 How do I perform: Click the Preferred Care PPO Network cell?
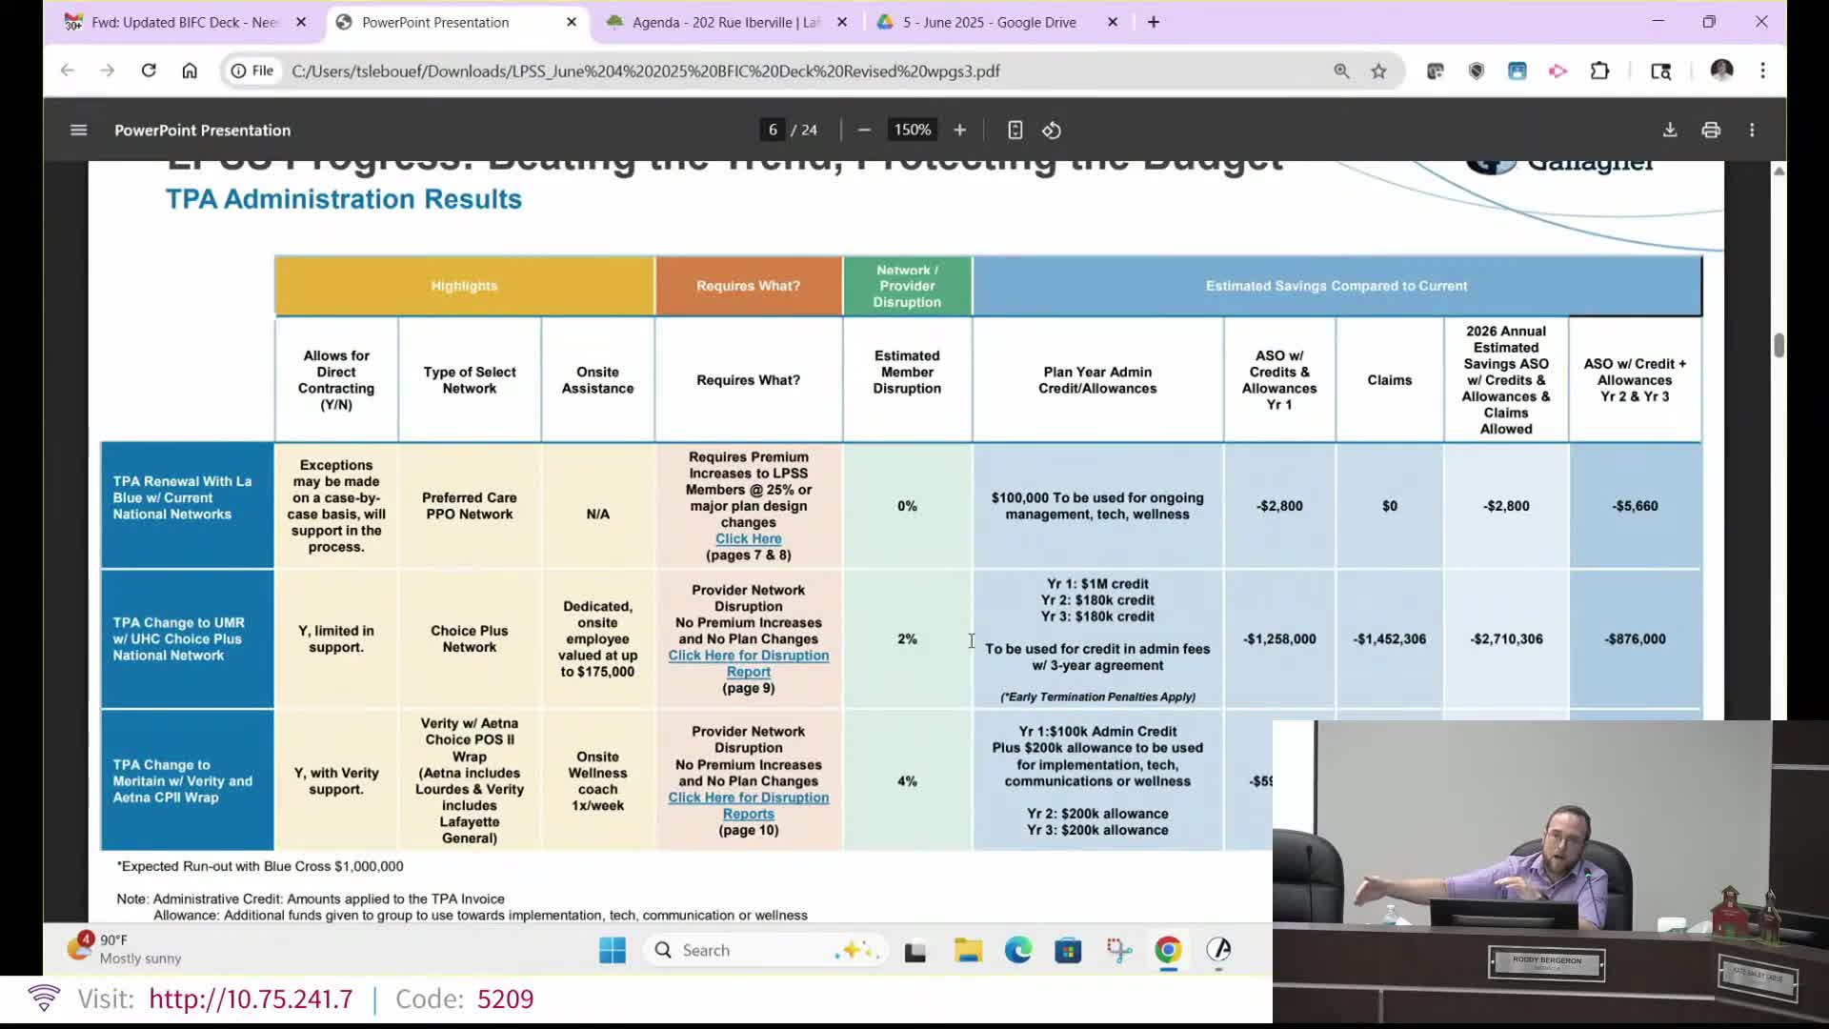coord(470,506)
